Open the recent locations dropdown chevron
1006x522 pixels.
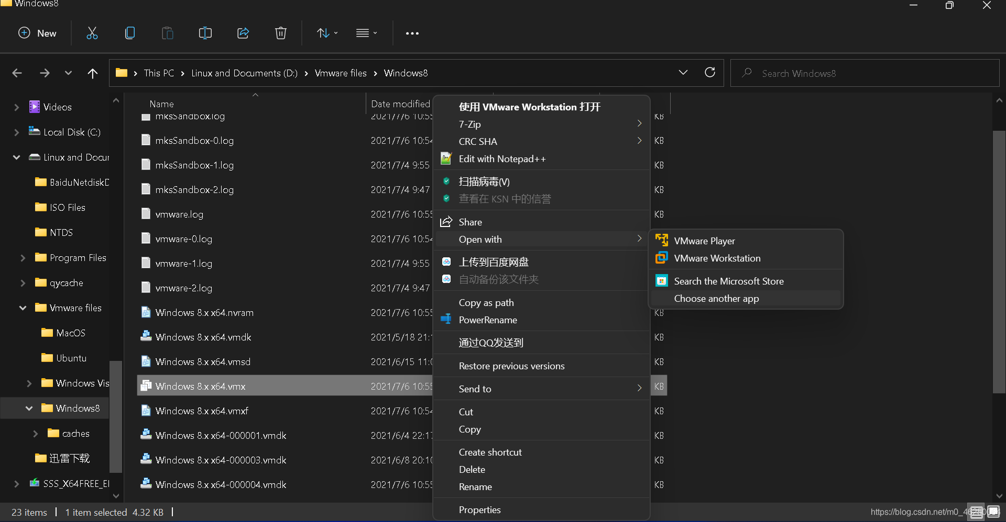click(68, 73)
